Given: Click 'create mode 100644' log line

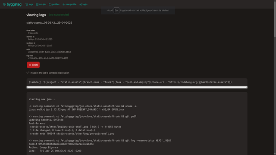Looking at the screenshot, I should [x=72, y=134].
